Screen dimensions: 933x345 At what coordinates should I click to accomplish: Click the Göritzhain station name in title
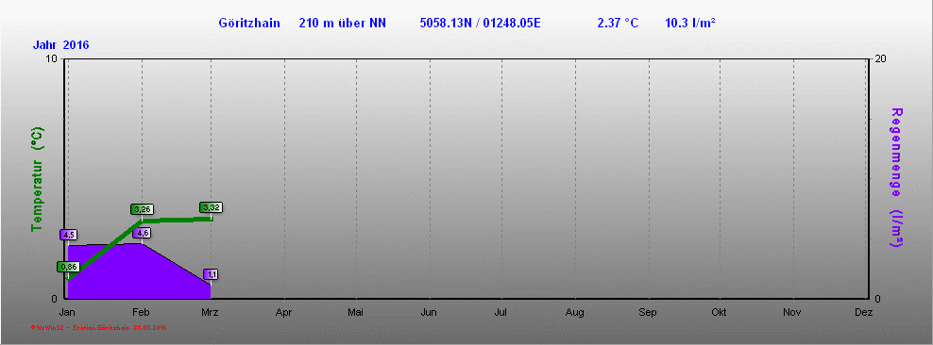249,24
